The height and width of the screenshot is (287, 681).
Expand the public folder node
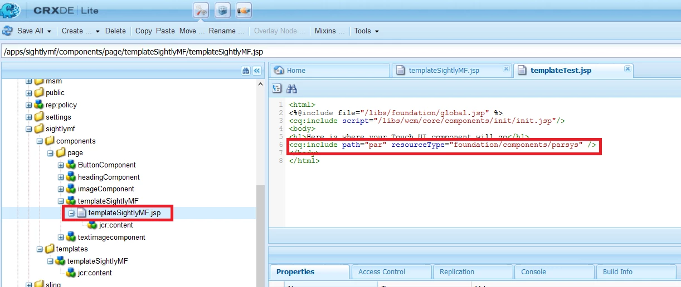[29, 93]
